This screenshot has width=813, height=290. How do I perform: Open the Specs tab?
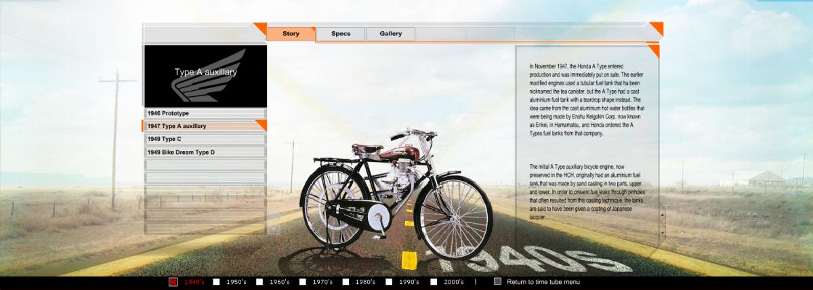tap(341, 34)
